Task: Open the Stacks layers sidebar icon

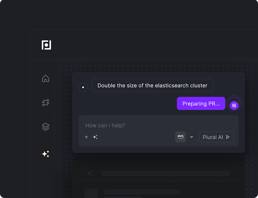Action: point(45,127)
